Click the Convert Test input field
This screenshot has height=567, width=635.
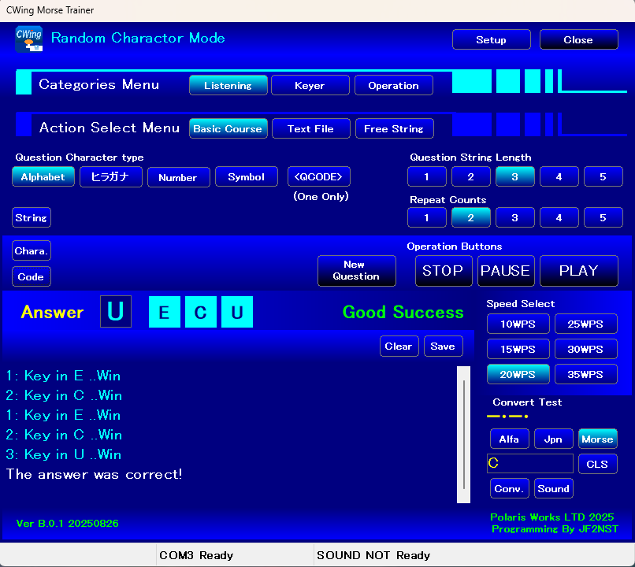click(530, 464)
